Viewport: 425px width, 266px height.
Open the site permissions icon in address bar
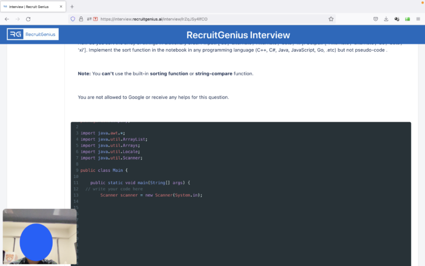(89, 19)
